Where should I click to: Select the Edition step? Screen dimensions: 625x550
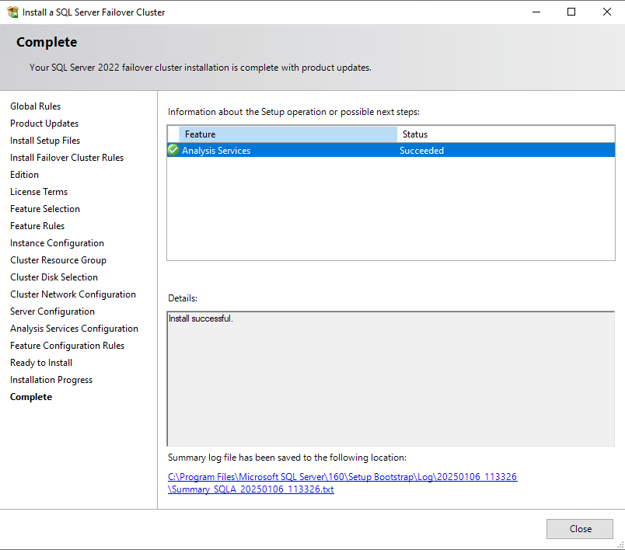24,175
